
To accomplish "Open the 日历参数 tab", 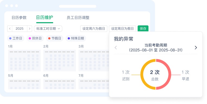I will tap(19, 18).
